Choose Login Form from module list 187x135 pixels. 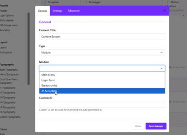click(x=102, y=80)
